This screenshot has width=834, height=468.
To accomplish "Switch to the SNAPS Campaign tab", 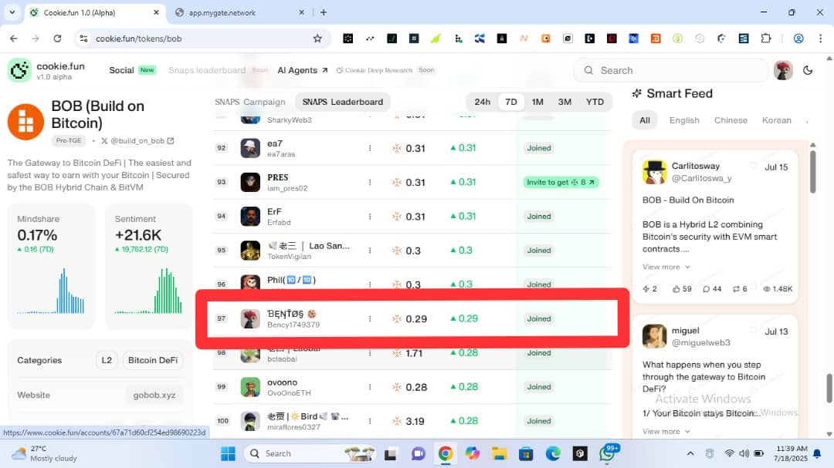I will [250, 102].
